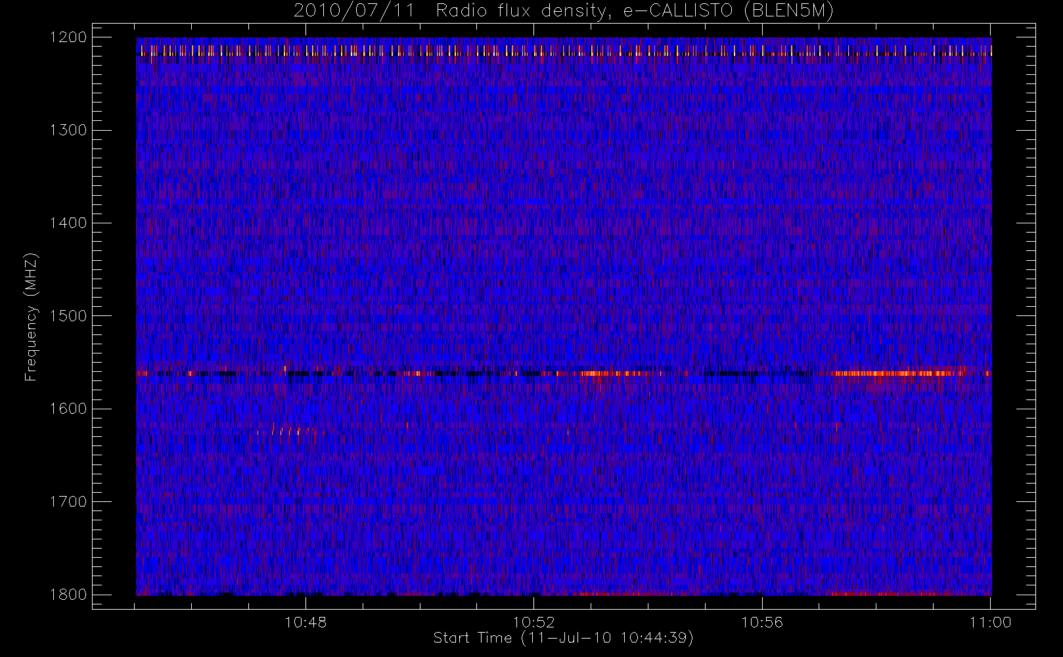This screenshot has width=1063, height=657.
Task: Click the 'Start Time (11-Jul-10 10:44:39)' label
Action: click(x=563, y=638)
